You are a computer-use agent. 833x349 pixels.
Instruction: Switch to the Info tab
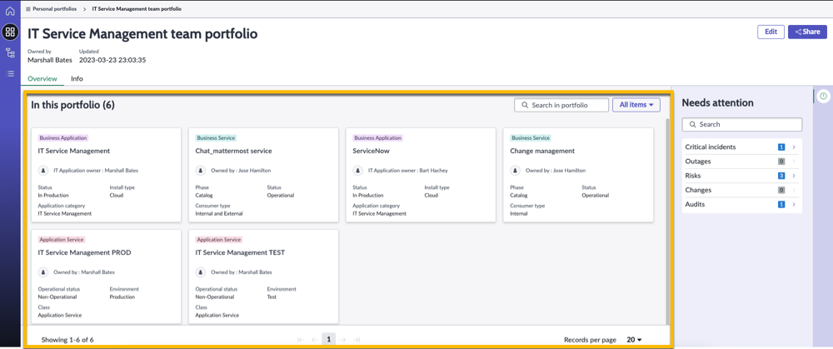tap(77, 78)
